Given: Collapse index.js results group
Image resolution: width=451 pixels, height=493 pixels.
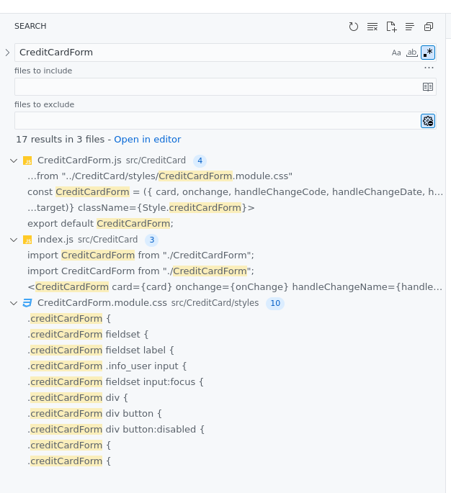Looking at the screenshot, I should click(x=14, y=240).
